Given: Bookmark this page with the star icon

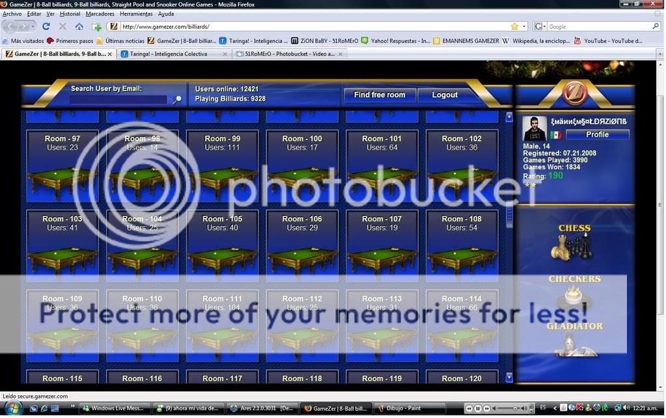Looking at the screenshot, I should tap(515, 26).
